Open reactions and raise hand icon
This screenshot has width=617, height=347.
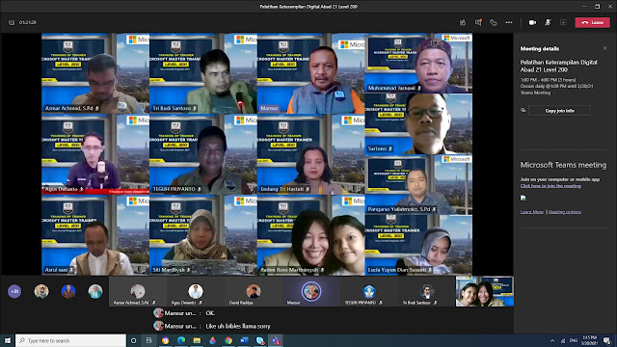[494, 23]
